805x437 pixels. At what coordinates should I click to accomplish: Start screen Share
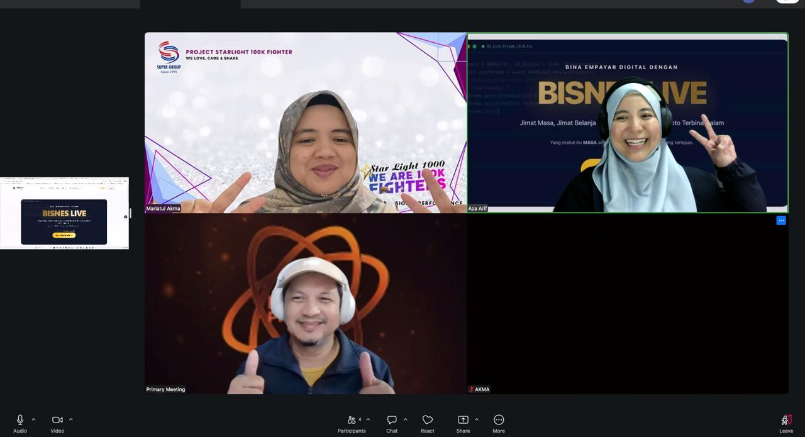tap(463, 424)
